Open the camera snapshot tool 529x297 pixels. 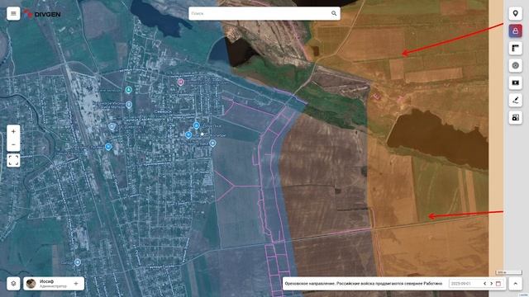pyautogui.click(x=515, y=117)
